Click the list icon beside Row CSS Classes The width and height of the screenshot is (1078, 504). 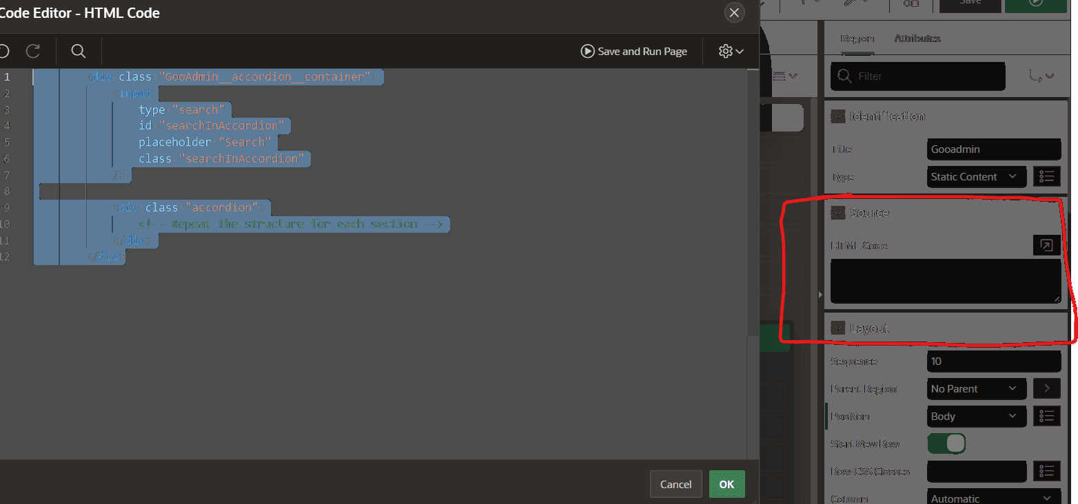pyautogui.click(x=1046, y=471)
